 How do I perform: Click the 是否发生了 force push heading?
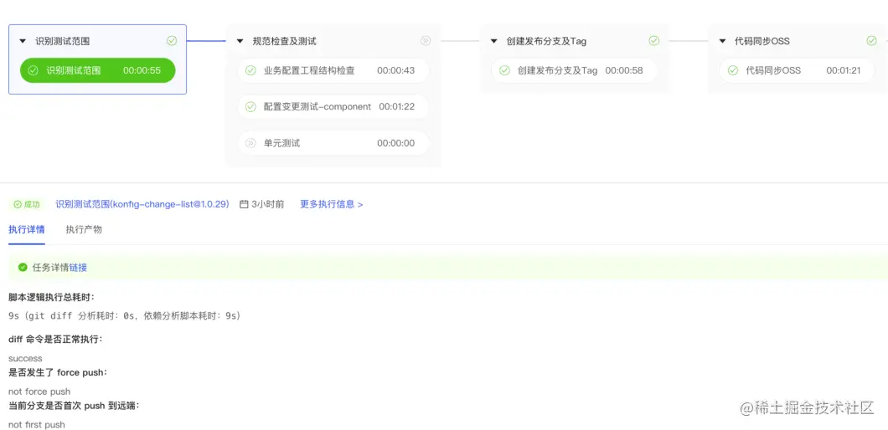pyautogui.click(x=58, y=373)
